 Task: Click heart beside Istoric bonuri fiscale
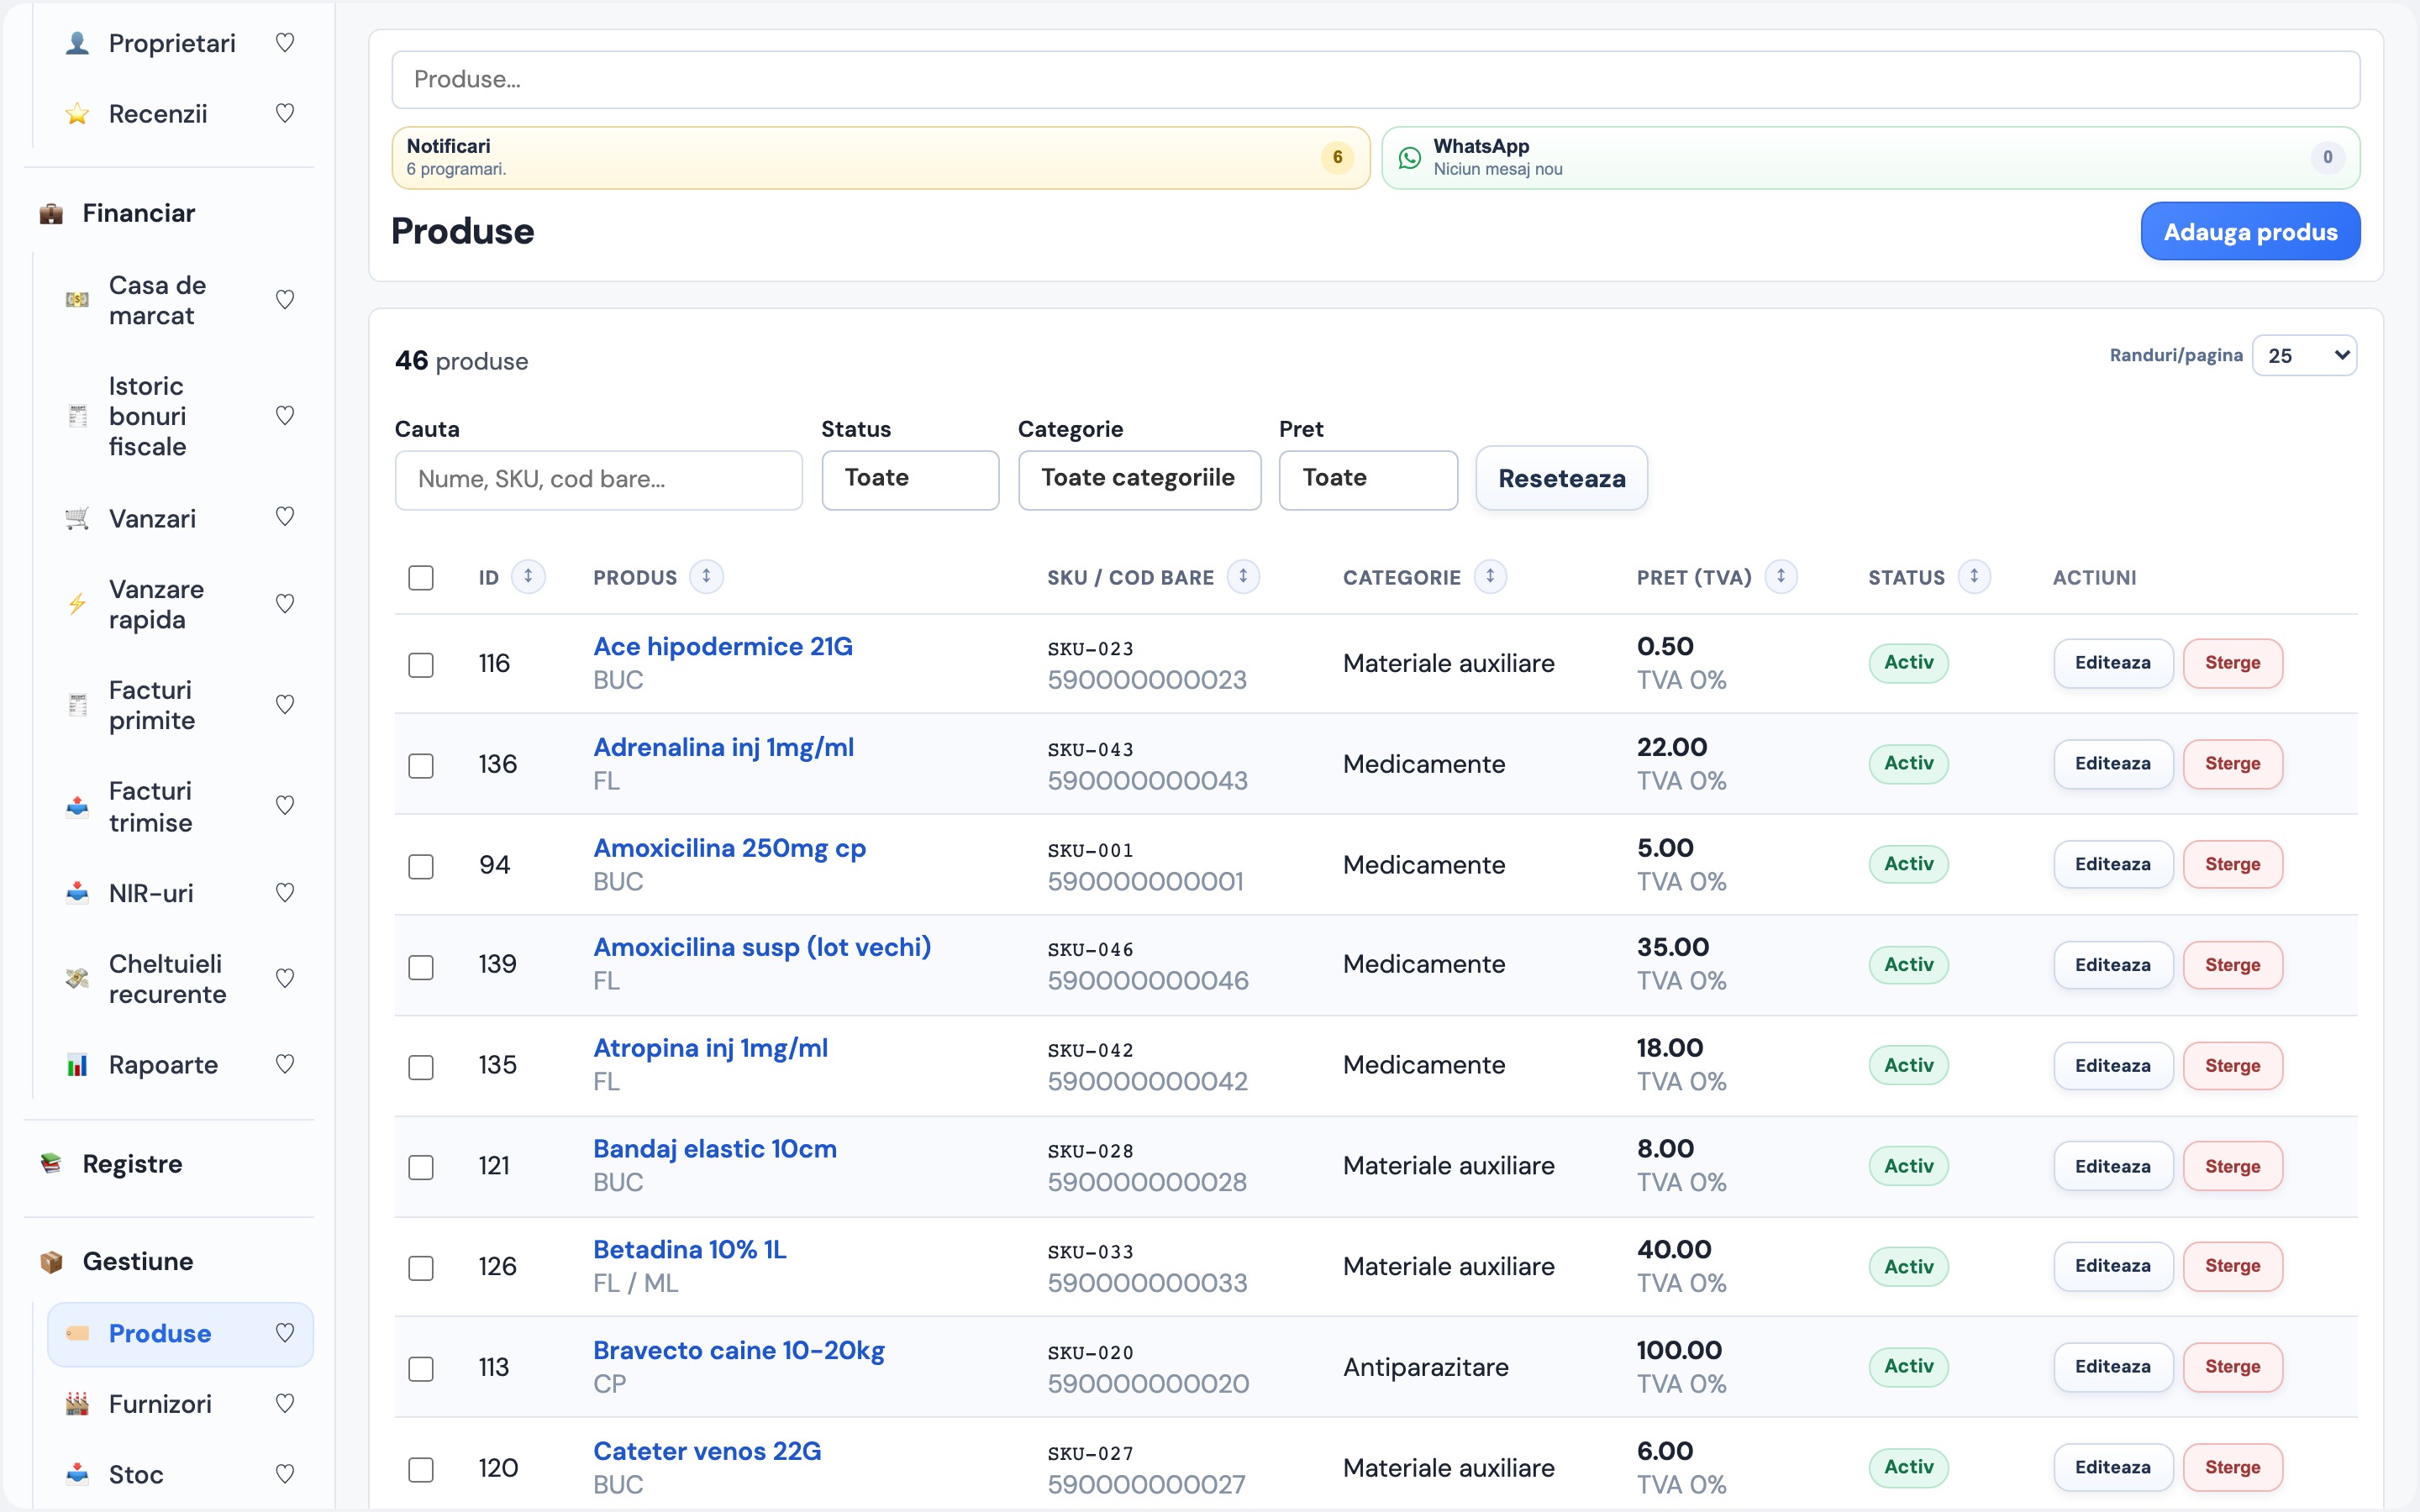pos(285,416)
